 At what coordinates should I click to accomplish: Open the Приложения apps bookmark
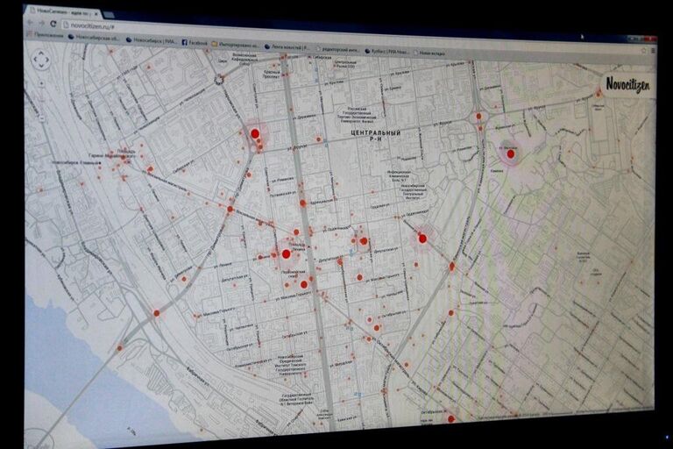[45, 35]
